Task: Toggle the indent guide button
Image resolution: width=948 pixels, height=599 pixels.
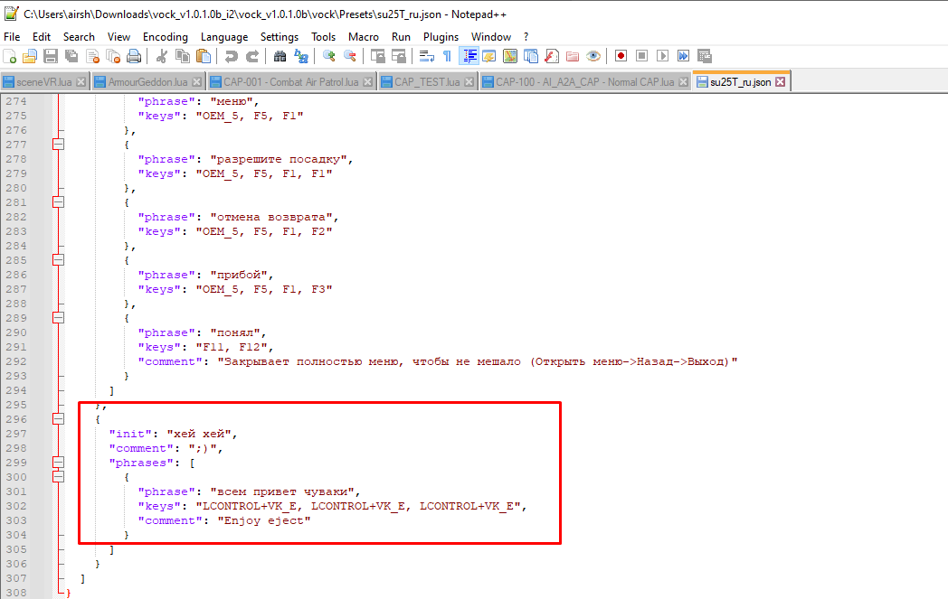Action: point(469,56)
